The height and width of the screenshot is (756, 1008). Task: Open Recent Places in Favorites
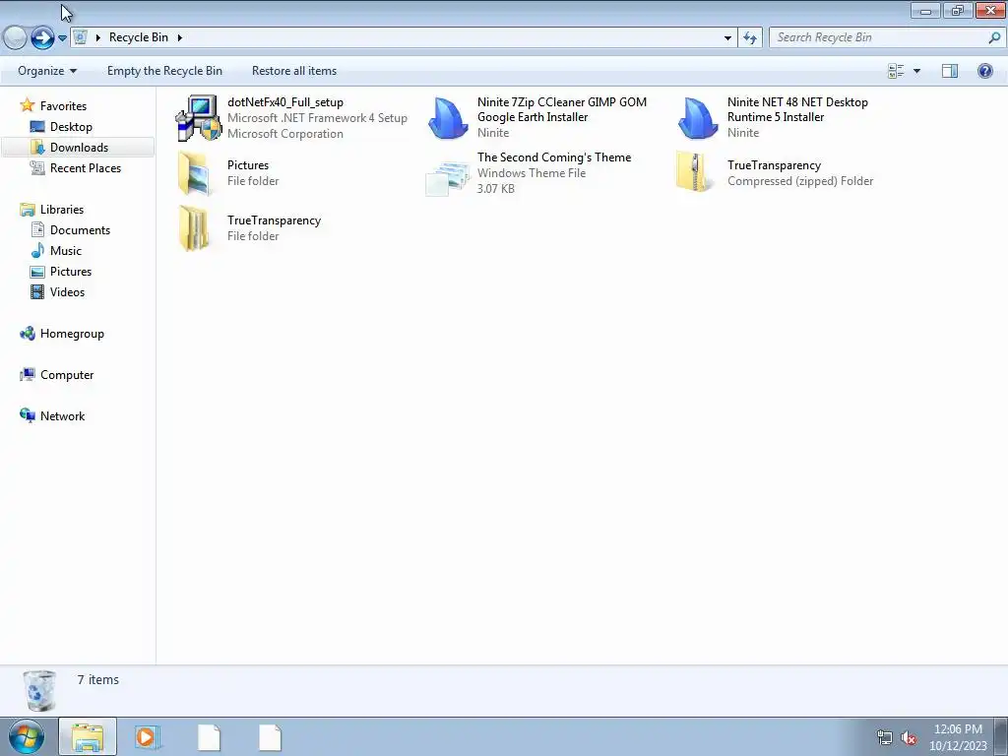point(86,167)
